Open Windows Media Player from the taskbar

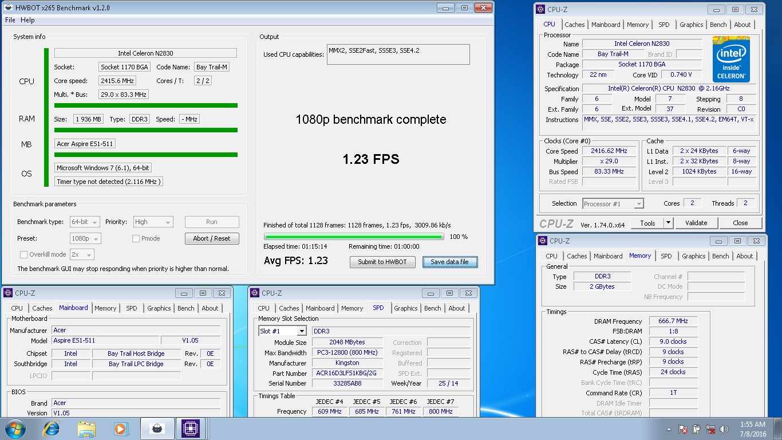click(x=121, y=429)
